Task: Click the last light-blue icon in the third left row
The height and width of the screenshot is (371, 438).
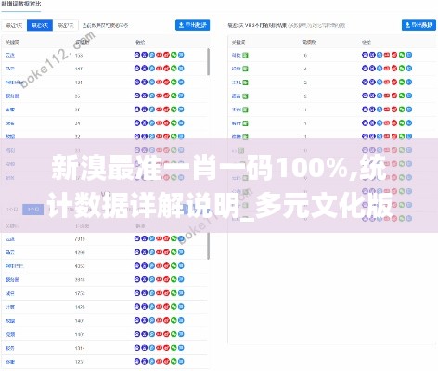Action: (181, 82)
